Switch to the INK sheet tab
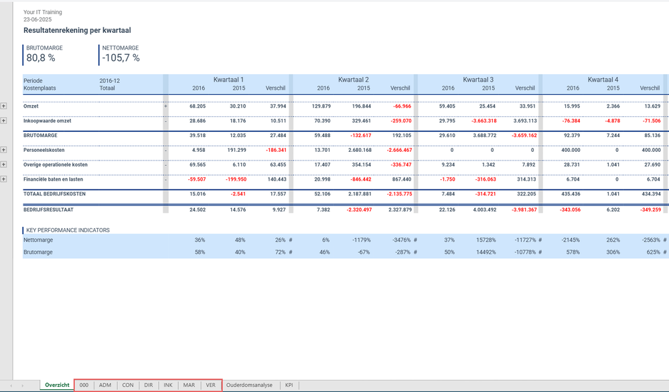The width and height of the screenshot is (669, 392). (168, 385)
